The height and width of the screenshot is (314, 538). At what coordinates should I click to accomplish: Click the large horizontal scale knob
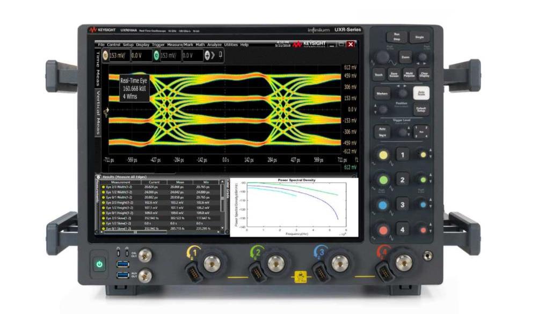[x=382, y=57]
